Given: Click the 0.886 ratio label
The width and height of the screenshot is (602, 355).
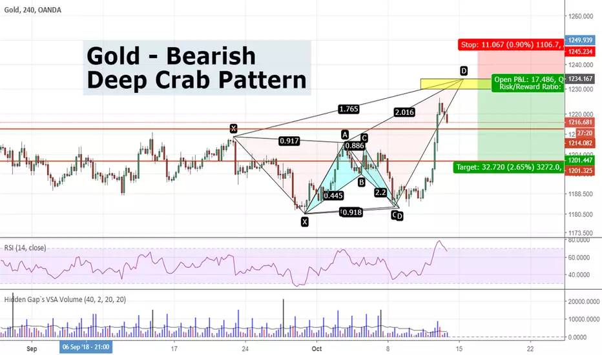Looking at the screenshot, I should pos(355,146).
